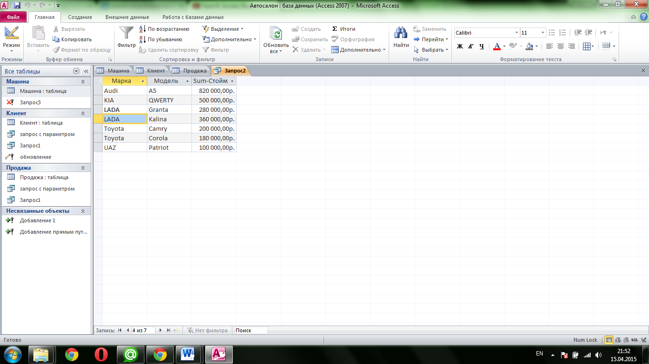Screen dimensions: 649x364
Task: Open Windows Explorer from the taskbar
Action: (41, 355)
